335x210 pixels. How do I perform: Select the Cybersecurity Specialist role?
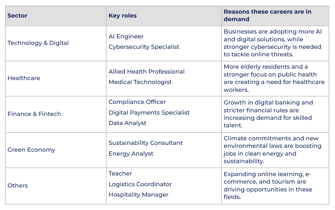[144, 47]
